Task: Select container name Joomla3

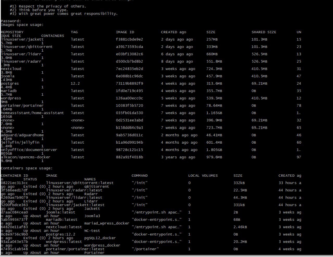Action: click(92, 216)
